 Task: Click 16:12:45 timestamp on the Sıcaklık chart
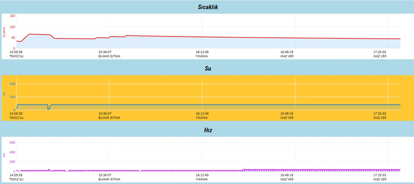(202, 52)
